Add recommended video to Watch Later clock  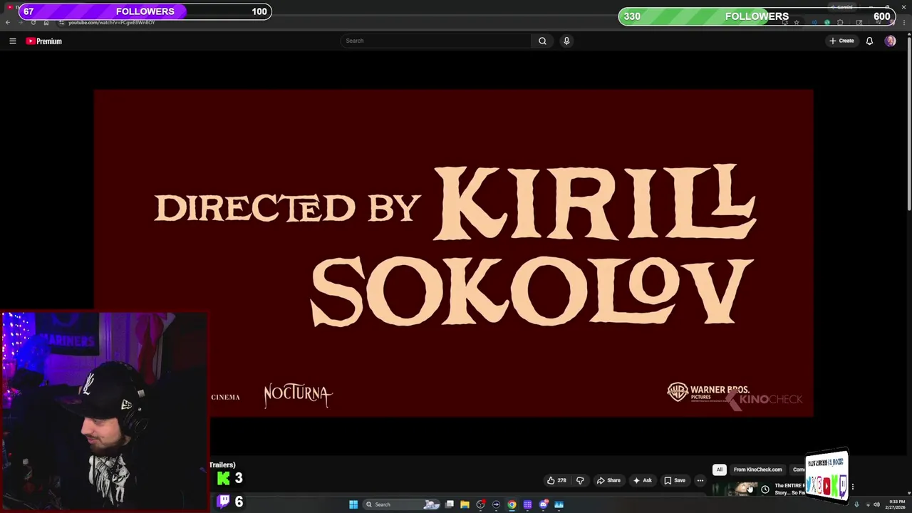pyautogui.click(x=765, y=489)
